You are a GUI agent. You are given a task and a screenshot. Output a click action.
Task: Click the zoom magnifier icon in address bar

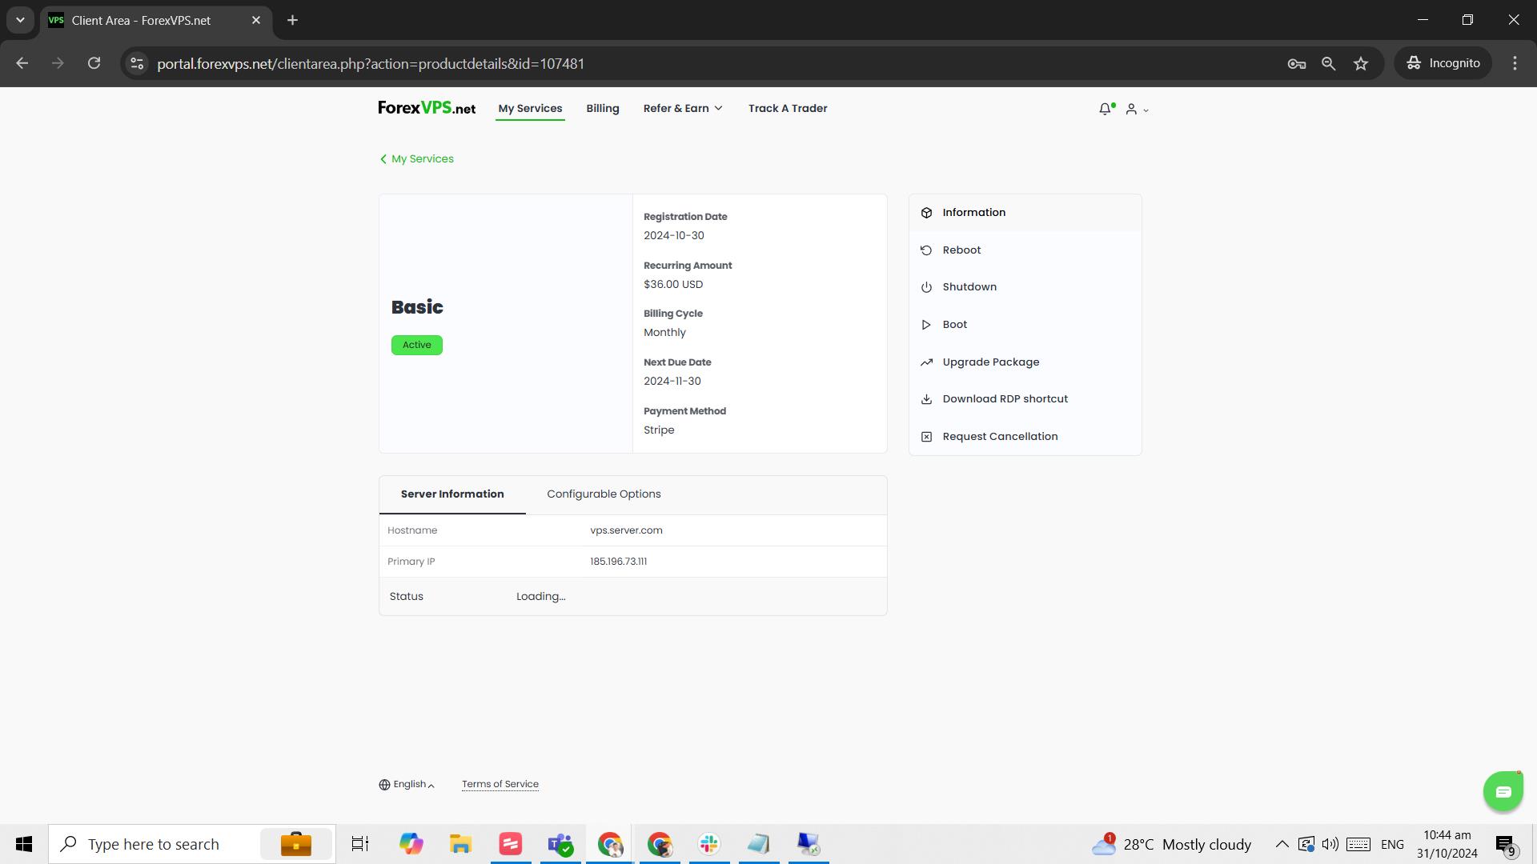1328,63
